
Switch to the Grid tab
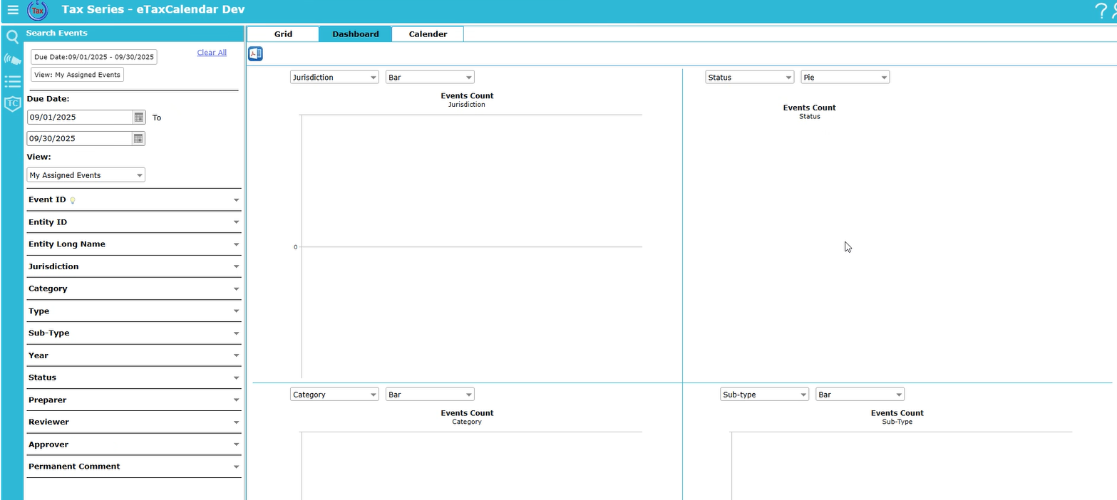[283, 33]
